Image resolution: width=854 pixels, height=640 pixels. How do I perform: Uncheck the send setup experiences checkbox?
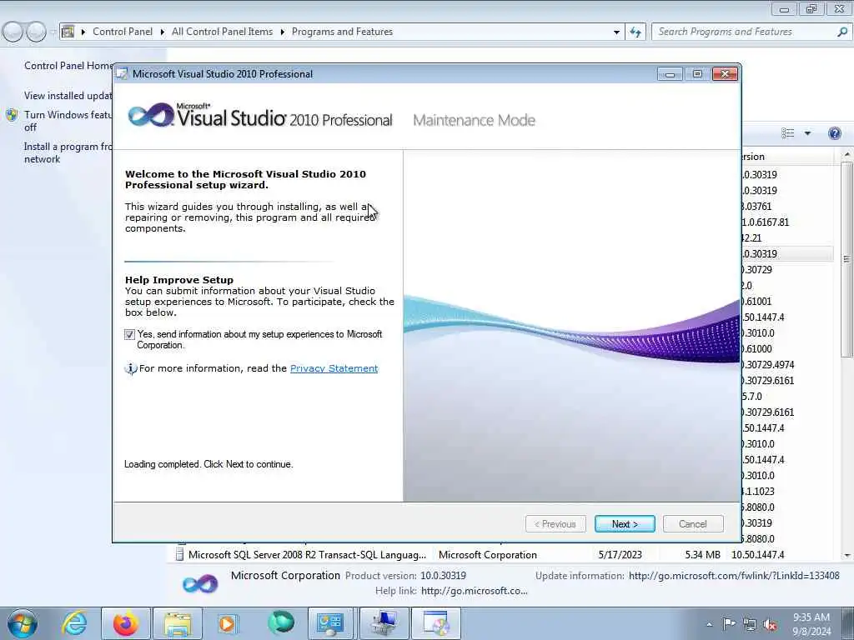tap(129, 335)
